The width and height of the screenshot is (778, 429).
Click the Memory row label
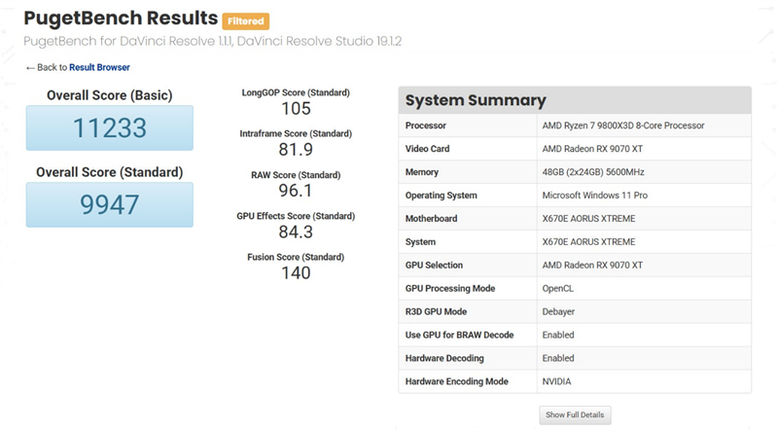(422, 172)
